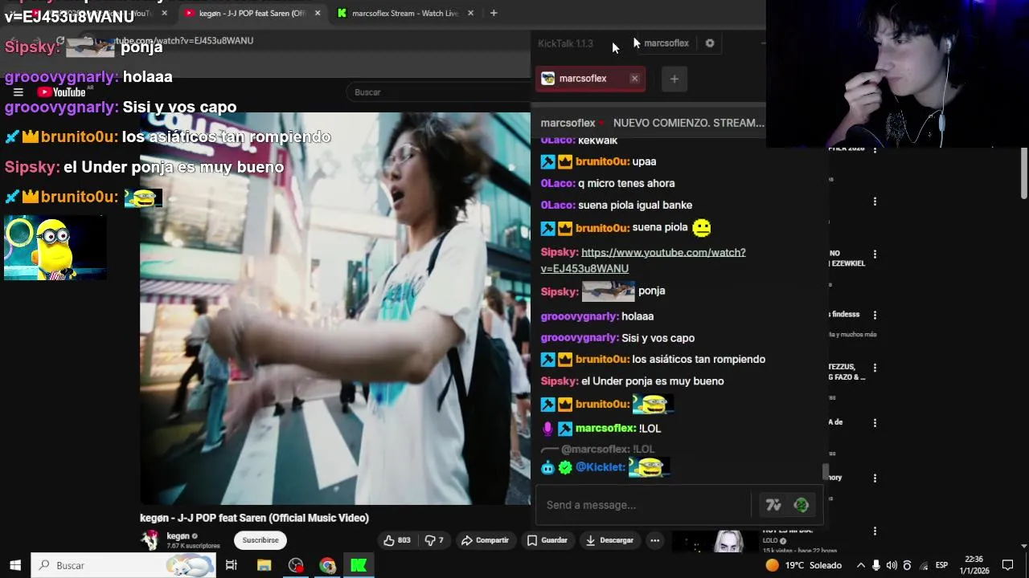The height and width of the screenshot is (578, 1029).
Task: Dislike the video with thumbs down 7
Action: [x=434, y=540]
